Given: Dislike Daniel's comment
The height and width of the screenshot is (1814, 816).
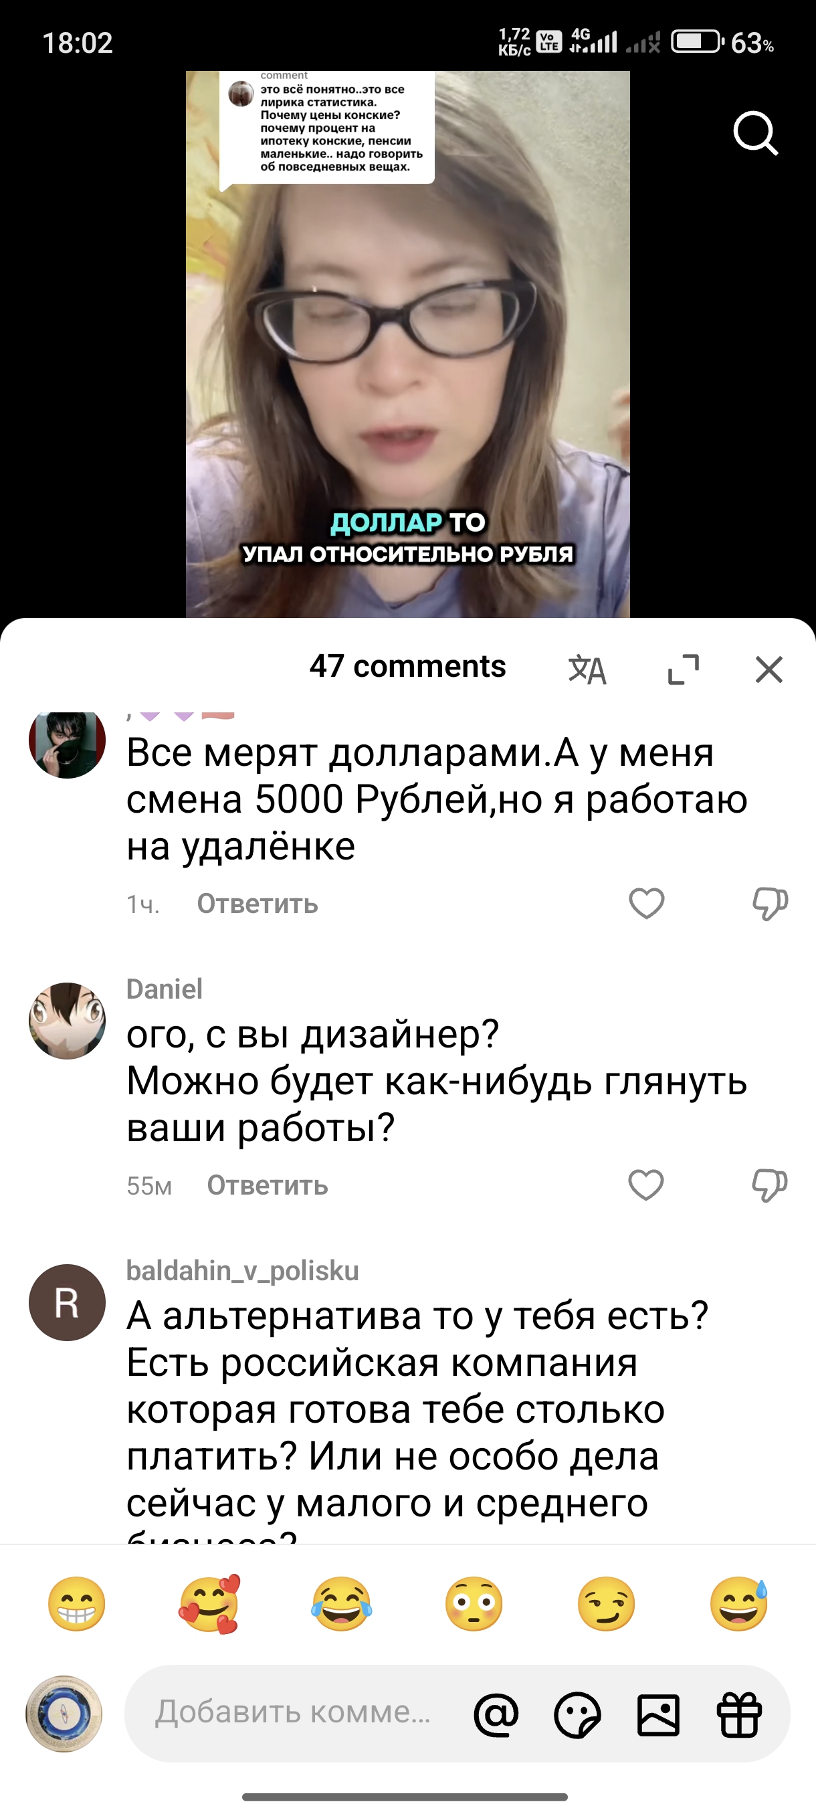Looking at the screenshot, I should [770, 1185].
